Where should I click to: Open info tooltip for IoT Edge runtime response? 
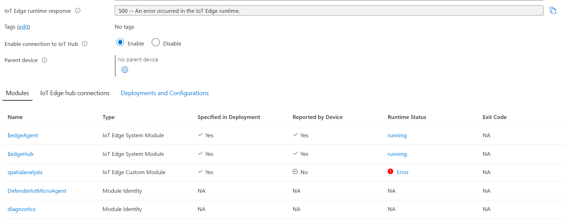point(78,11)
